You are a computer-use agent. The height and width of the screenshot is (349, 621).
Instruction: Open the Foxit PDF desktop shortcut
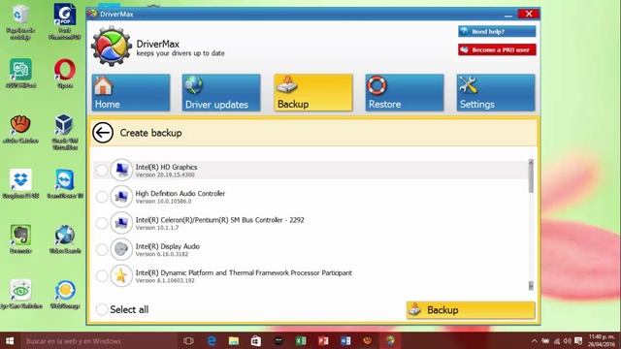(65, 21)
